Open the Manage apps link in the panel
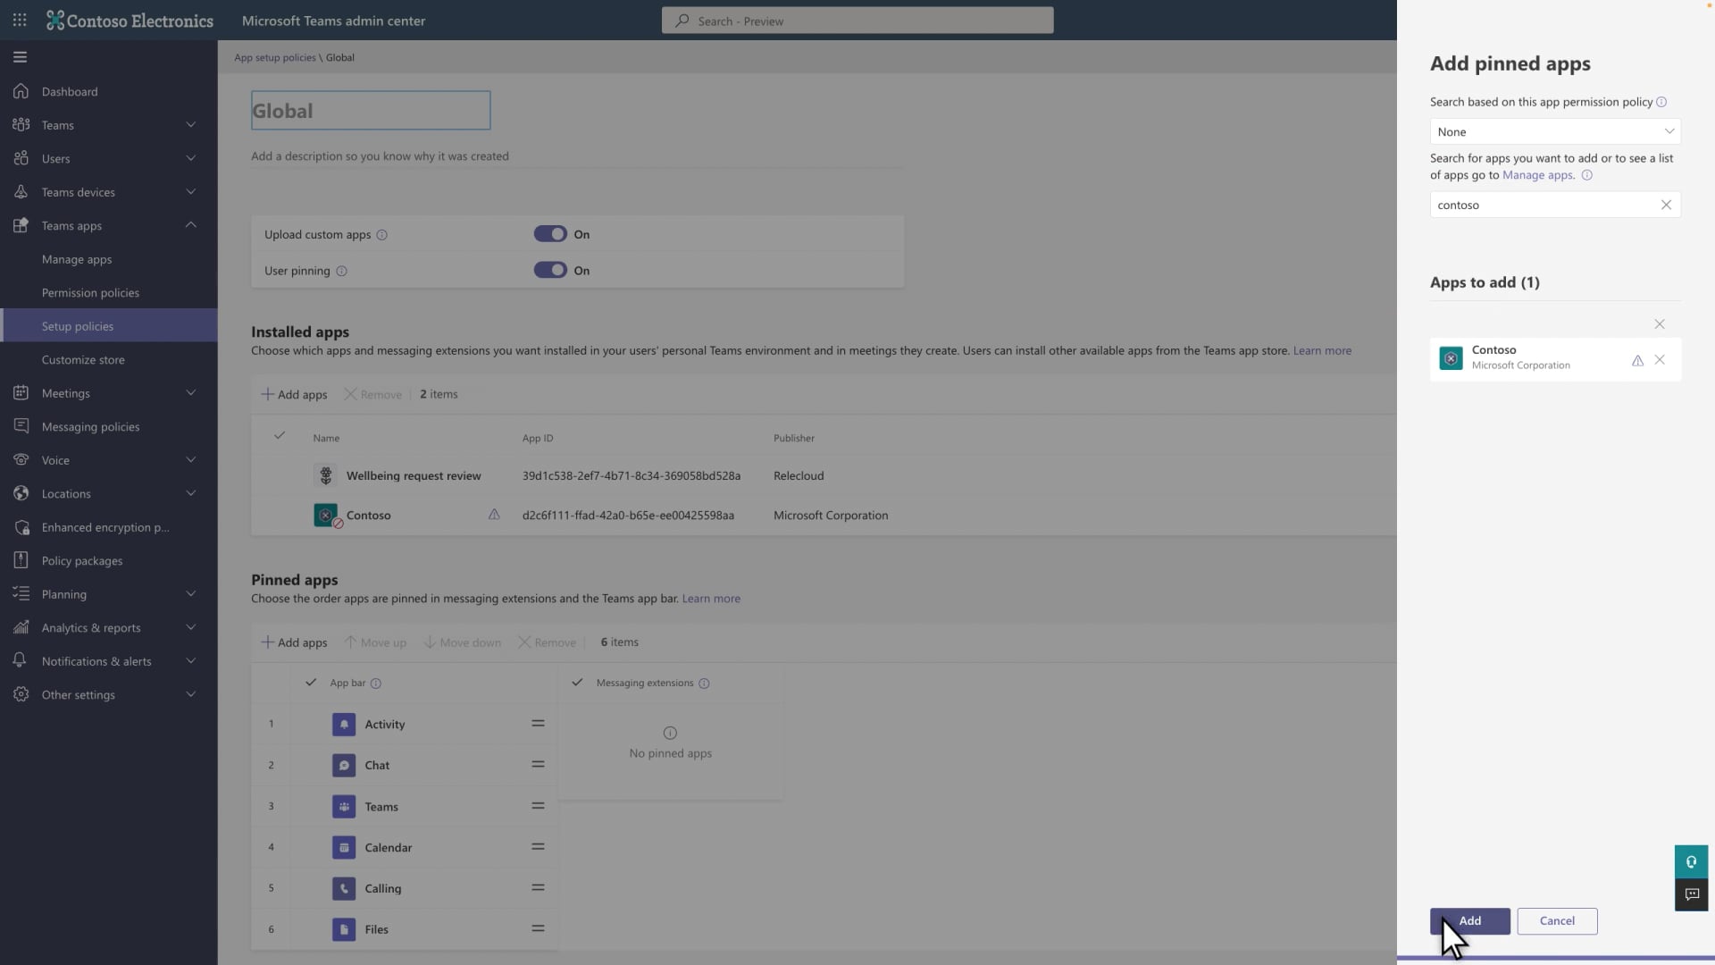 pyautogui.click(x=1538, y=175)
